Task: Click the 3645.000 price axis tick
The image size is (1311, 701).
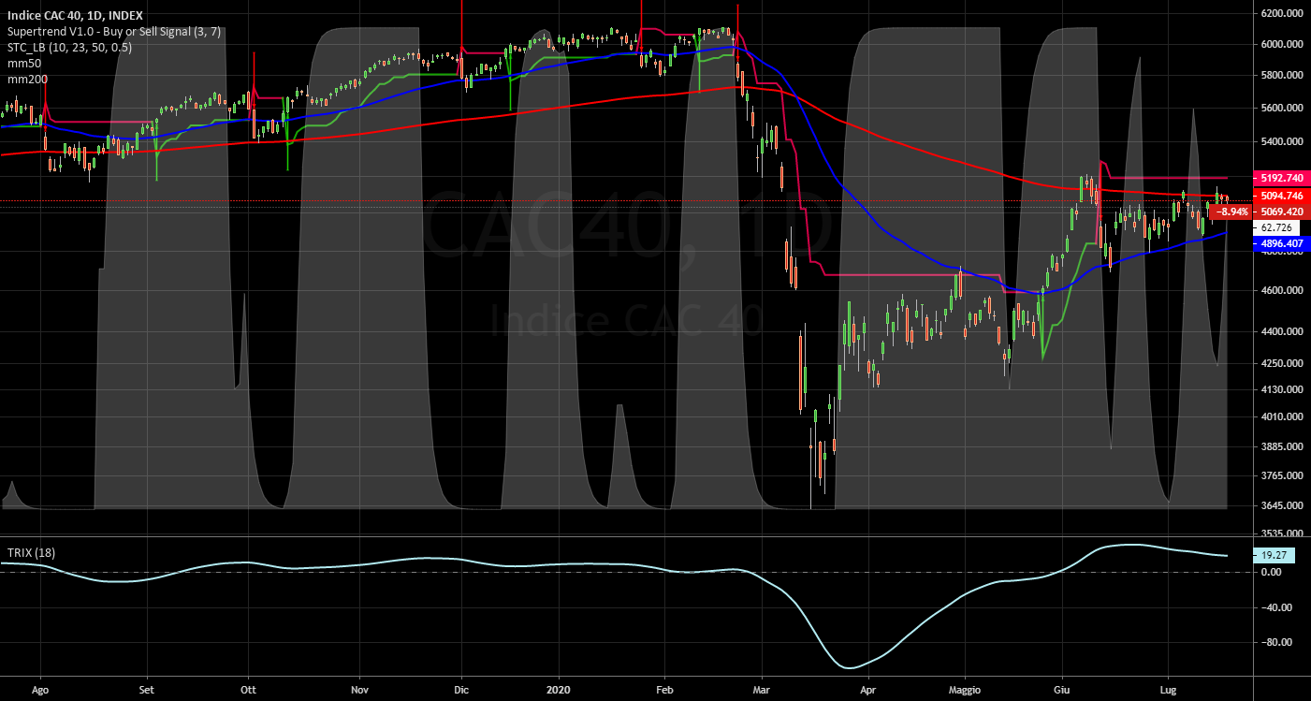Action: pyautogui.click(x=1283, y=505)
